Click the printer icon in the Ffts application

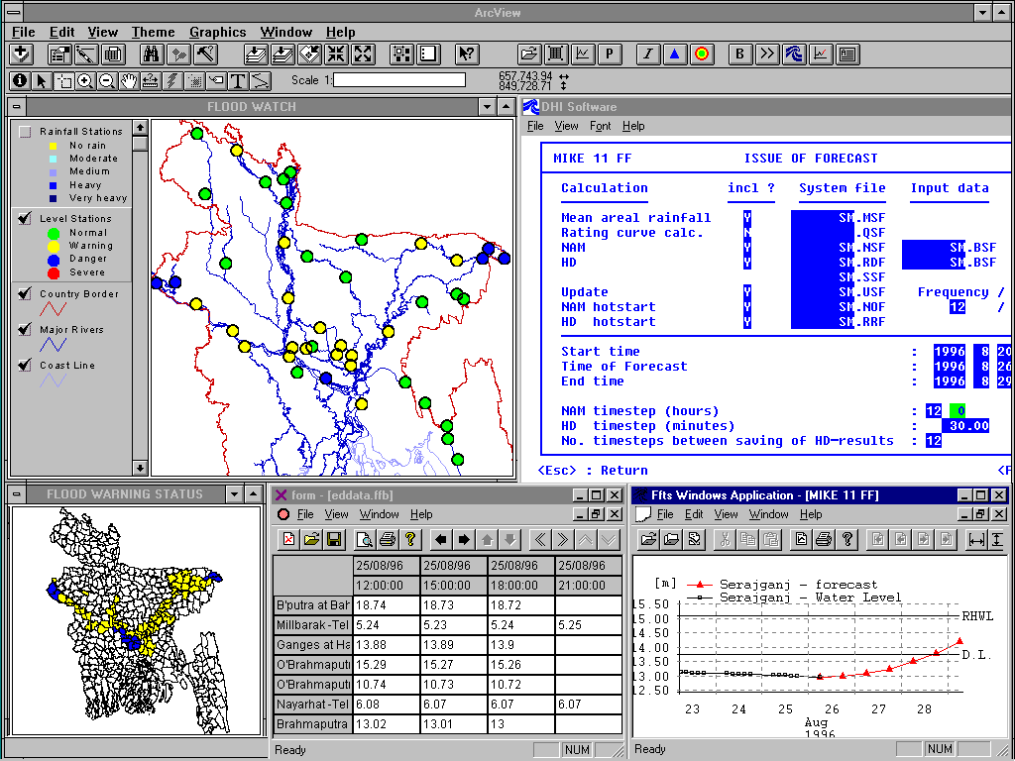[x=824, y=539]
